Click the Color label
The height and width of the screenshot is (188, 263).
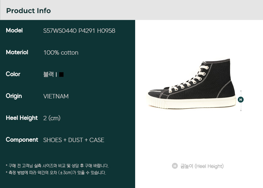pyautogui.click(x=13, y=74)
